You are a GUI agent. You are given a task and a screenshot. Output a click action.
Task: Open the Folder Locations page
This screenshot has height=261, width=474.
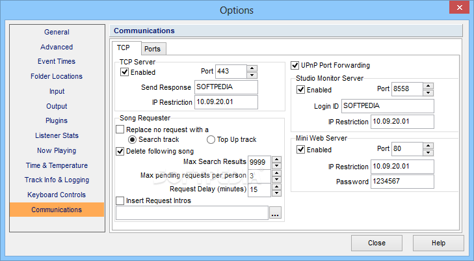click(57, 76)
